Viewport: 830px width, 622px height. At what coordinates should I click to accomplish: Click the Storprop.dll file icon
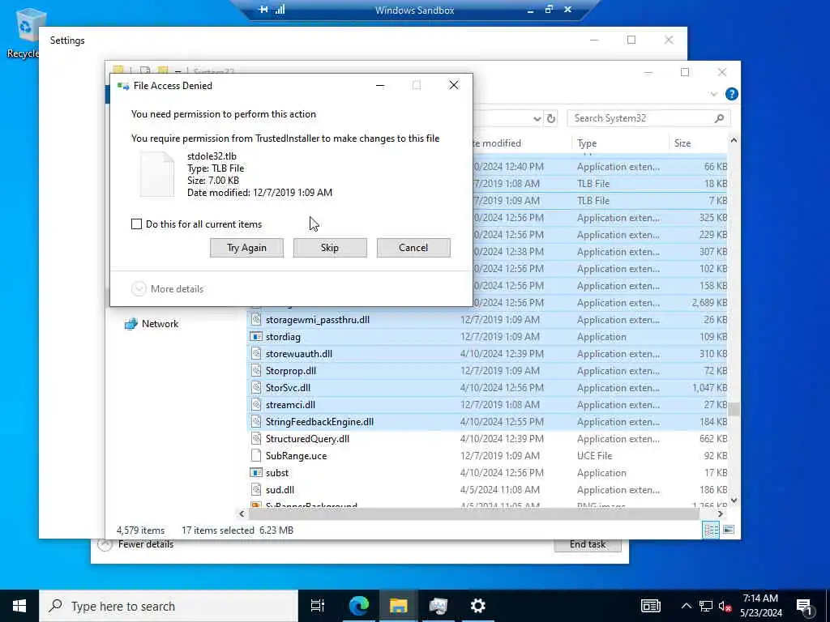[256, 370]
